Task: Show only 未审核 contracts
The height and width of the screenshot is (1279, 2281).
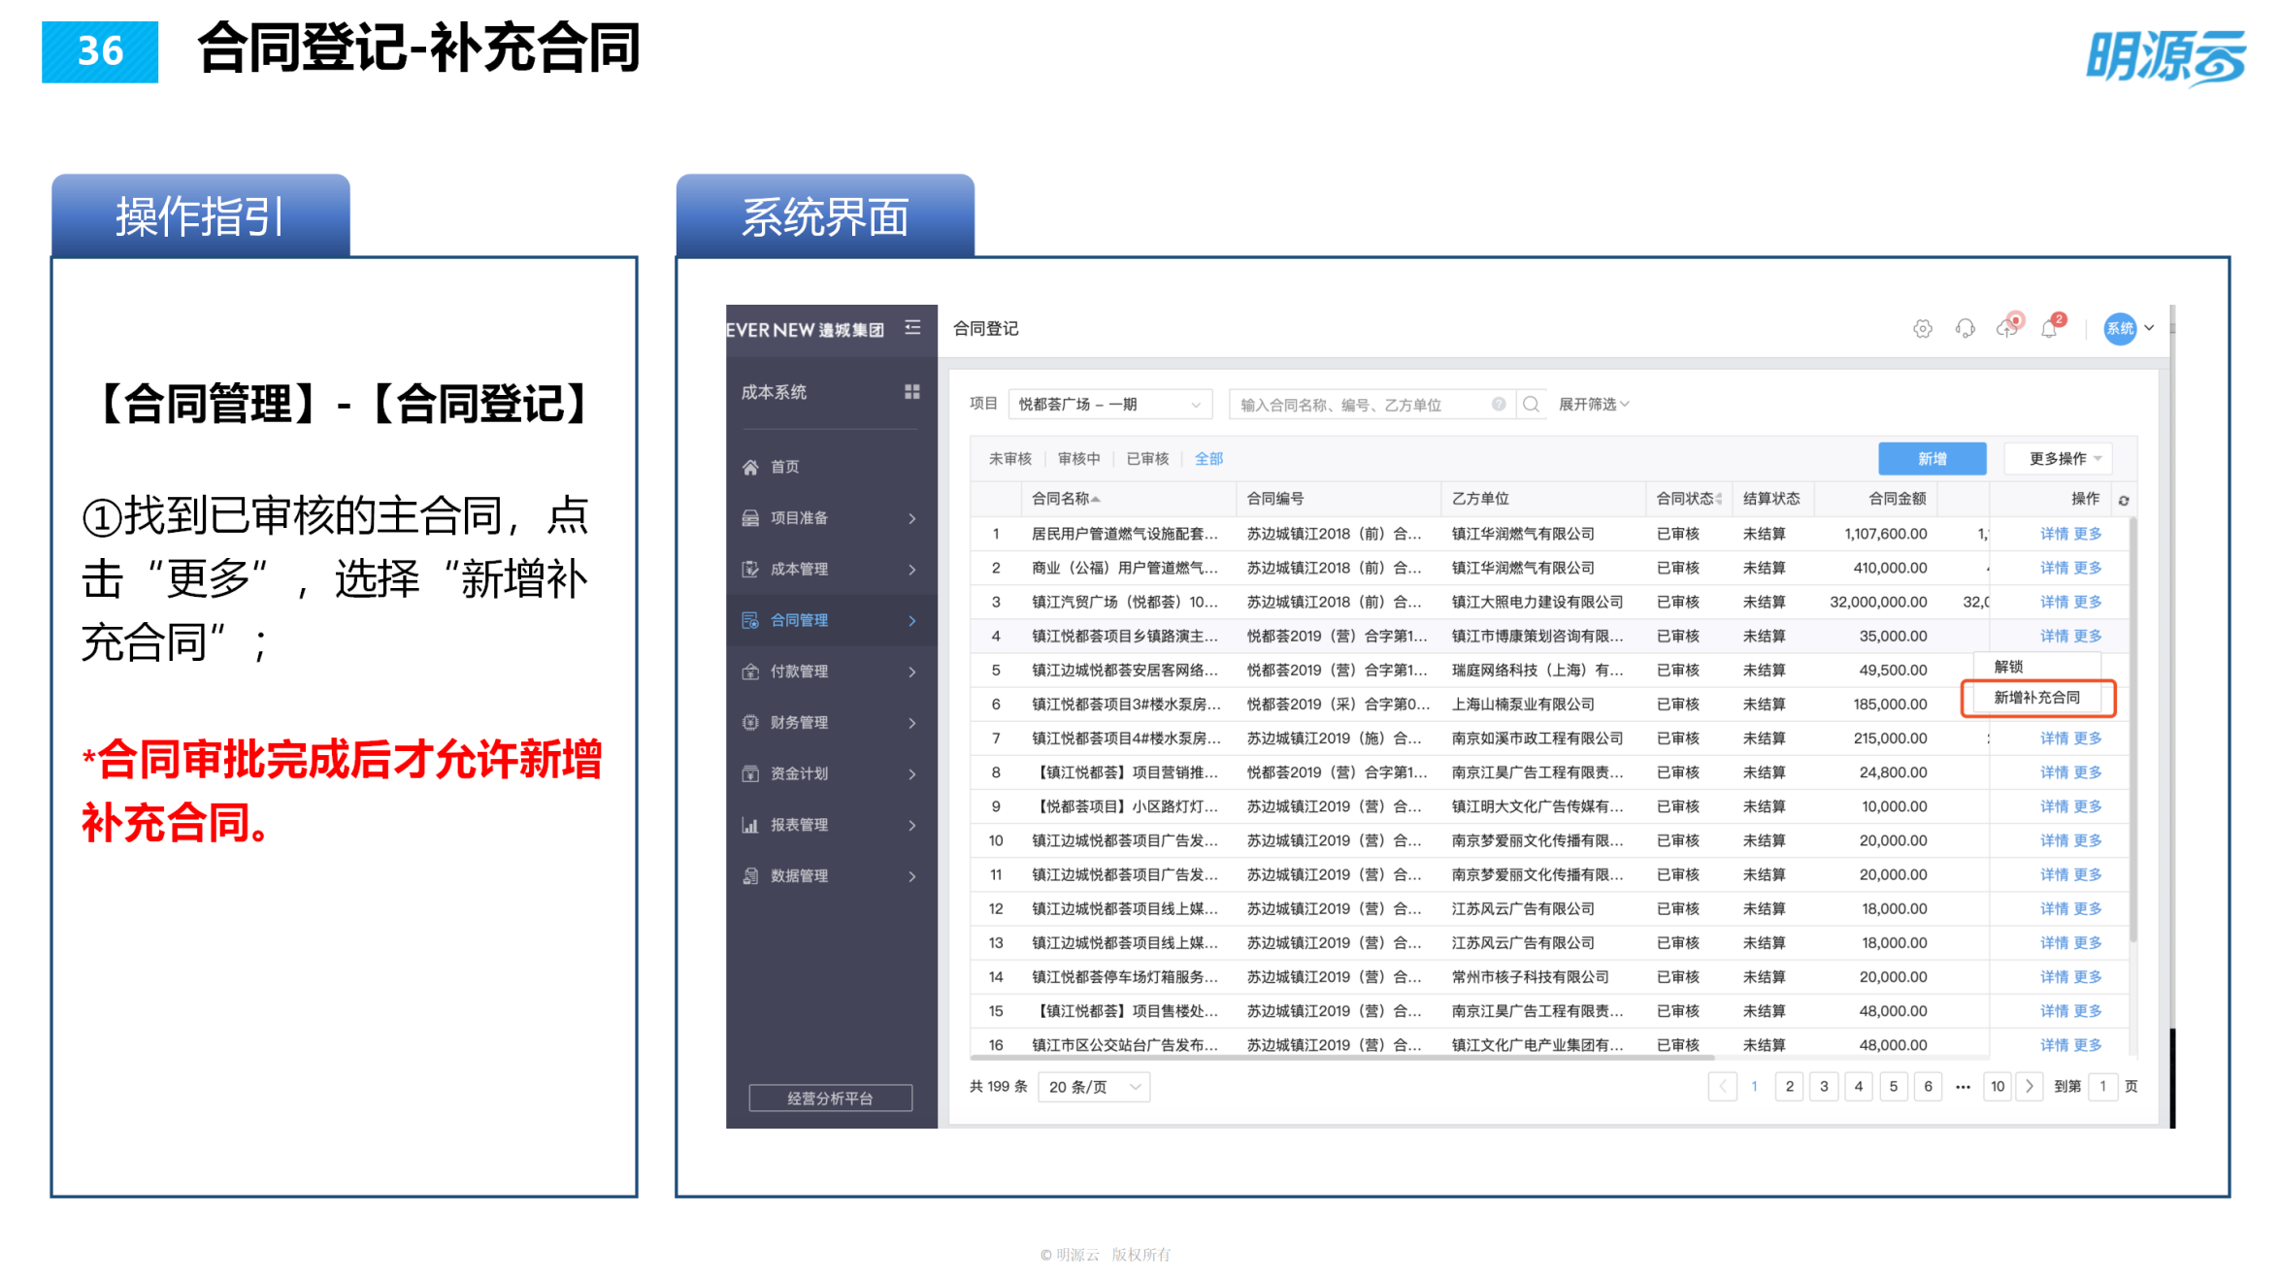Action: [x=1009, y=458]
